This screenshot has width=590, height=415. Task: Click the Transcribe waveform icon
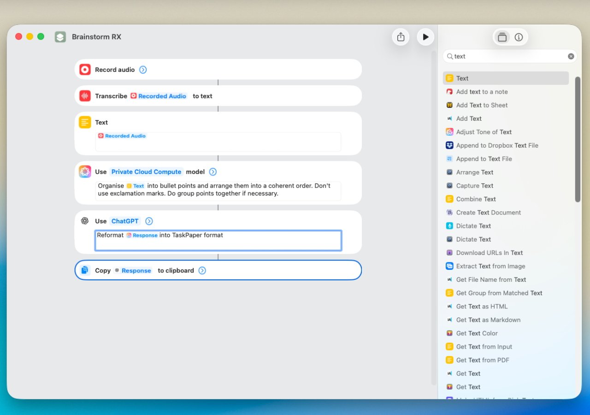pyautogui.click(x=85, y=96)
